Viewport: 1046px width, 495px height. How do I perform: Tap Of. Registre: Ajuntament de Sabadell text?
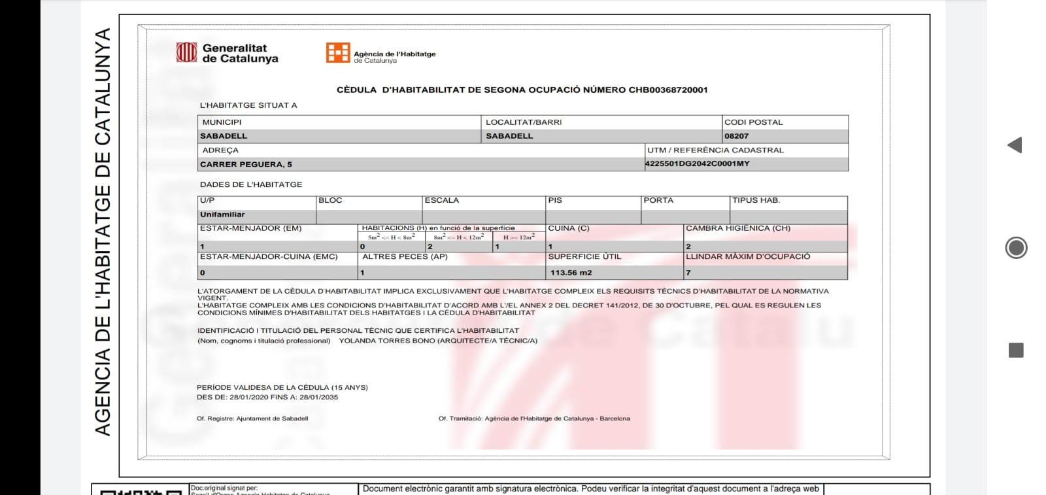[x=252, y=418]
